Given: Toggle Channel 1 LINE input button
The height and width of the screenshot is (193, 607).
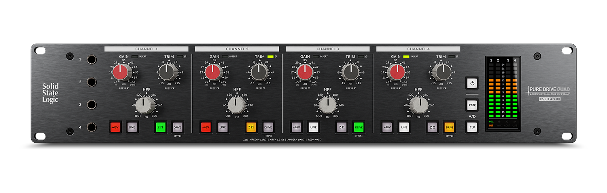Looking at the screenshot, I should point(132,127).
